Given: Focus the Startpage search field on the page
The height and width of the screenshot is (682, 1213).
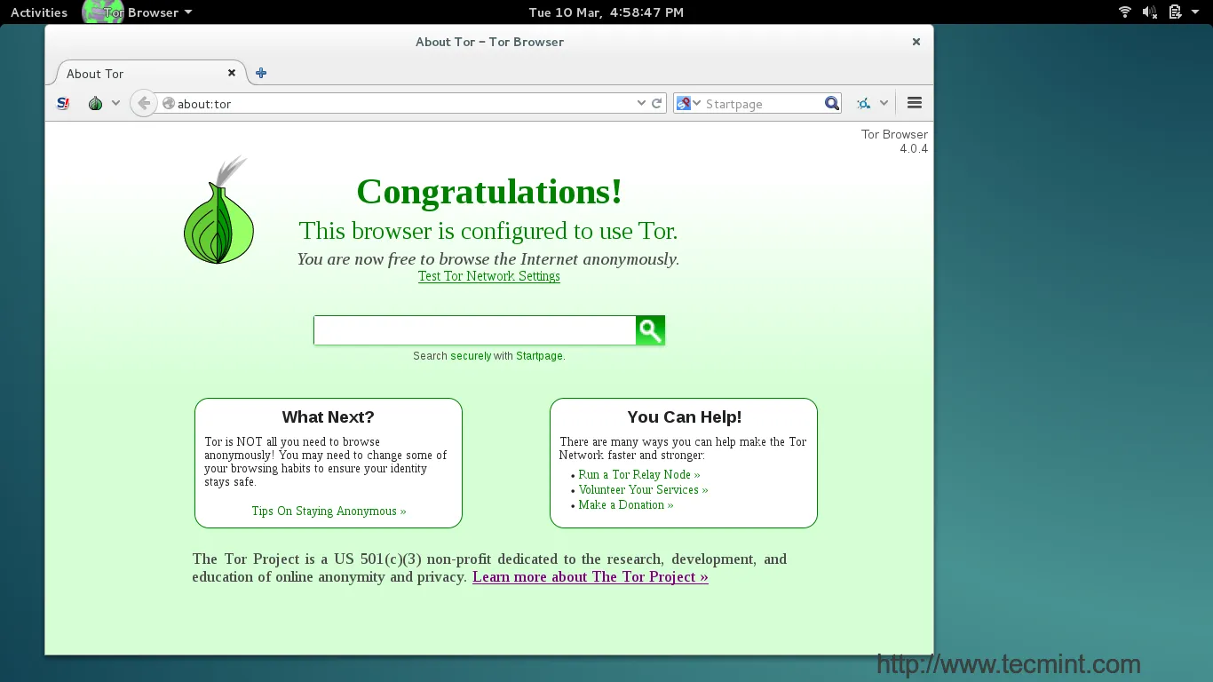Looking at the screenshot, I should 474,330.
